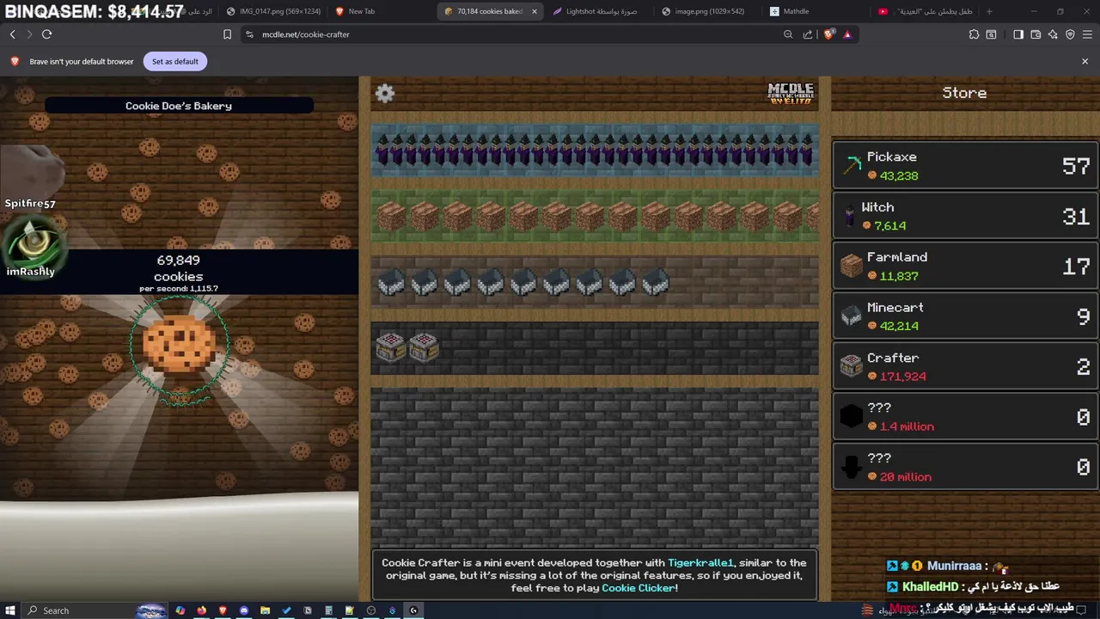Set Brave as default browser
Image resolution: width=1100 pixels, height=619 pixels.
coord(175,61)
